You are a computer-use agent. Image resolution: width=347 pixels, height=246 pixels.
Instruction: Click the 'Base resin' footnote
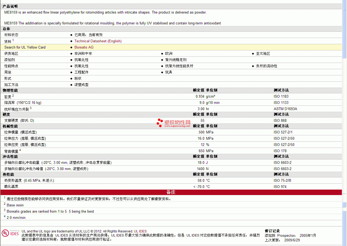(x=15, y=205)
